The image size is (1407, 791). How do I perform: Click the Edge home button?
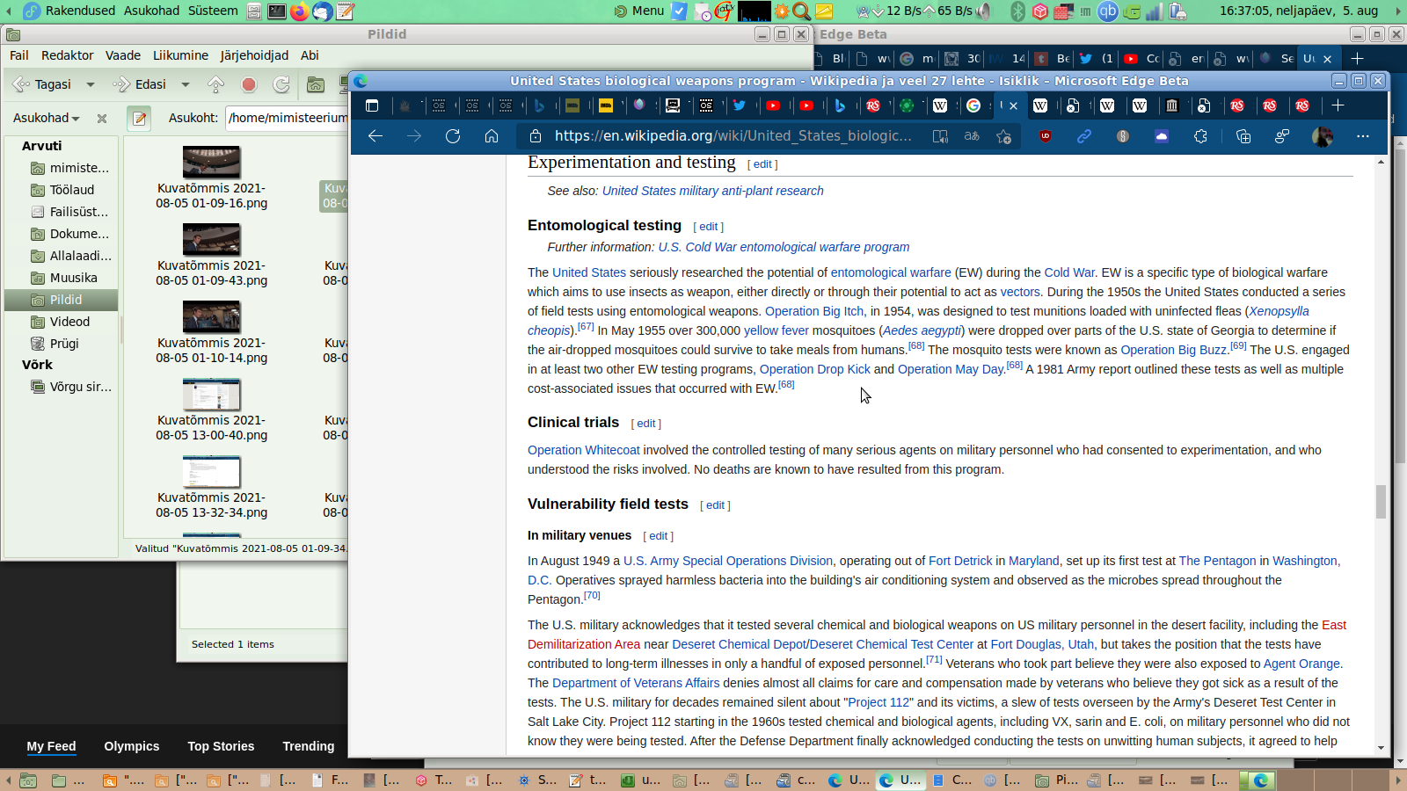pos(492,136)
